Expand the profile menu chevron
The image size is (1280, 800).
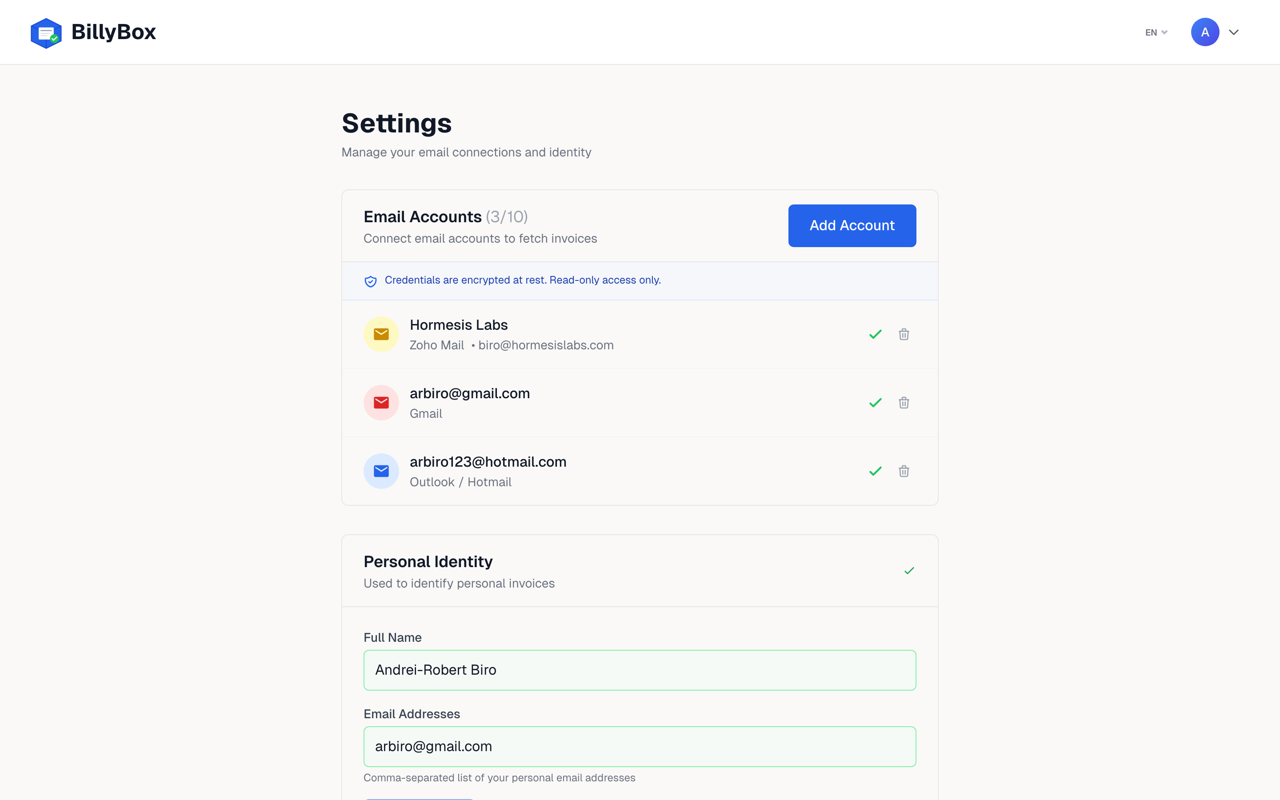(x=1233, y=32)
